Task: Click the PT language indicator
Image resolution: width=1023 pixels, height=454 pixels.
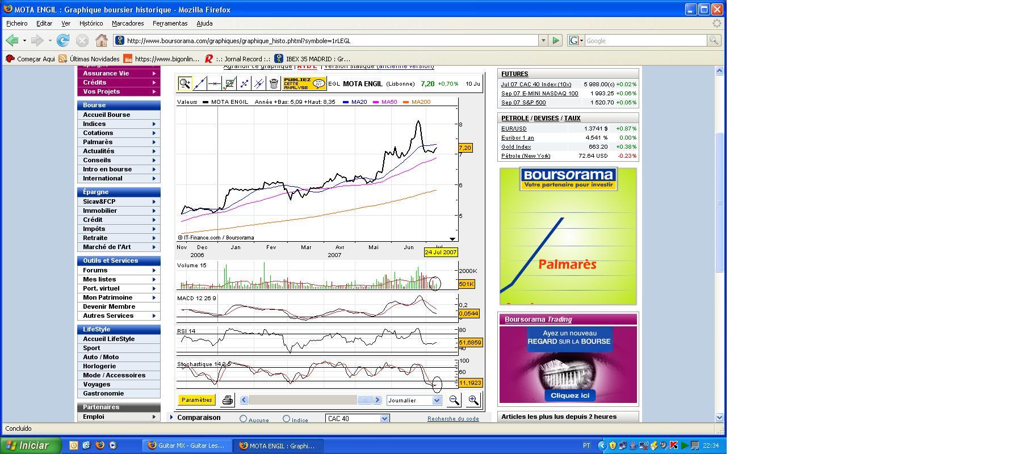Action: point(586,445)
